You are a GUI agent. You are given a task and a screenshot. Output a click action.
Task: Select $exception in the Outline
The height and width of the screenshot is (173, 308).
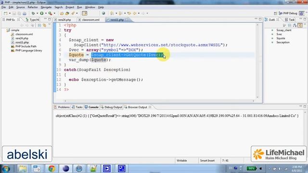click(x=283, y=42)
